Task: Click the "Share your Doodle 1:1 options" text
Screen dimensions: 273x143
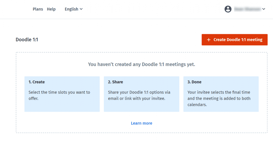Action: (x=139, y=95)
